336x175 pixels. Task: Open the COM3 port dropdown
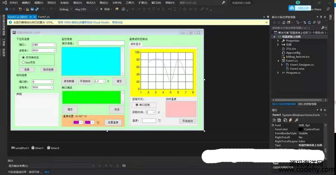(x=54, y=45)
